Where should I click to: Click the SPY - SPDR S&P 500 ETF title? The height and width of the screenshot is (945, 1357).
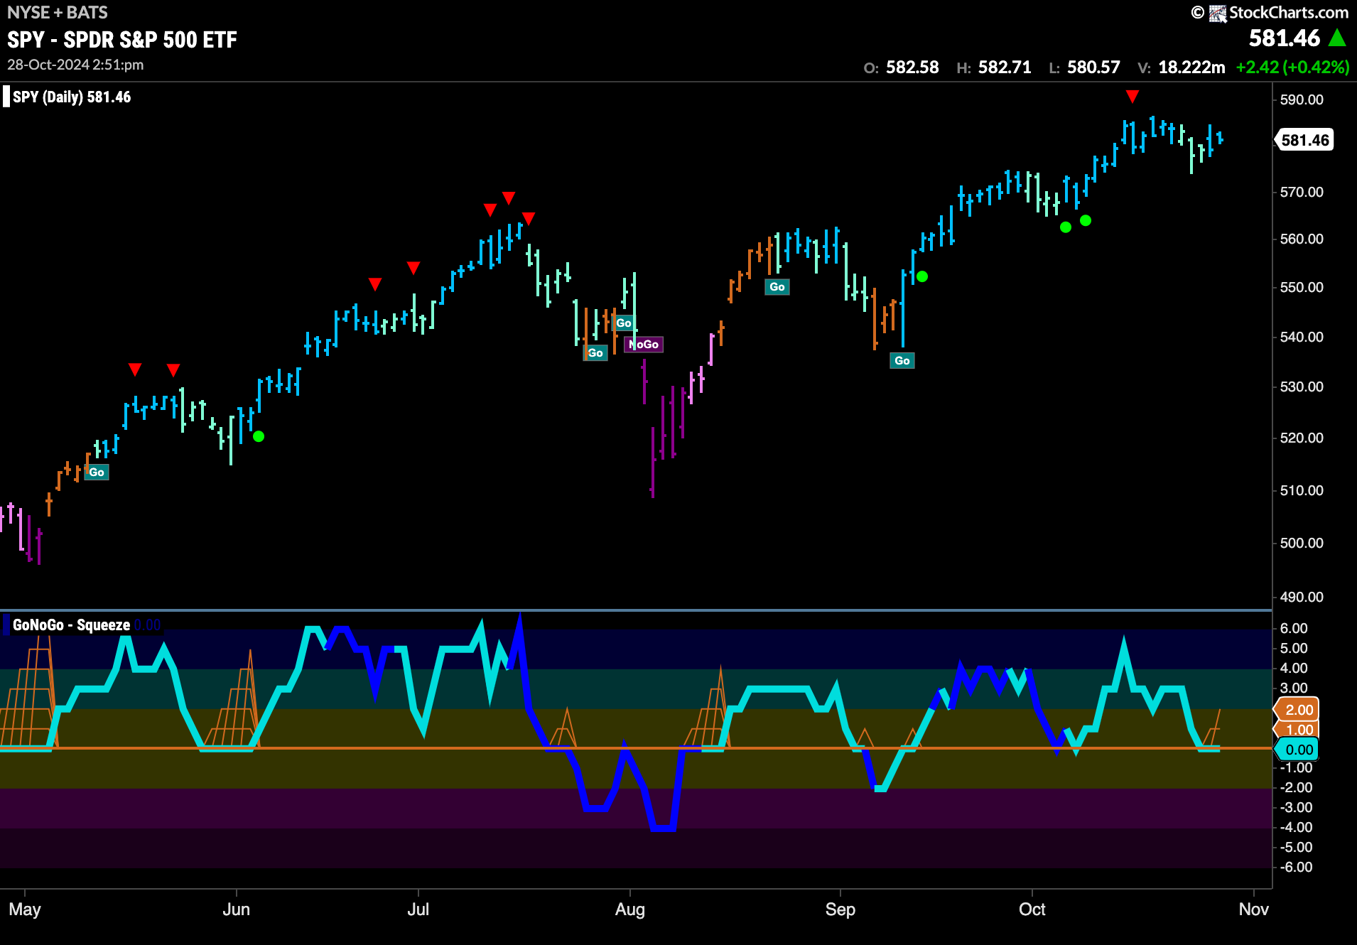(122, 40)
